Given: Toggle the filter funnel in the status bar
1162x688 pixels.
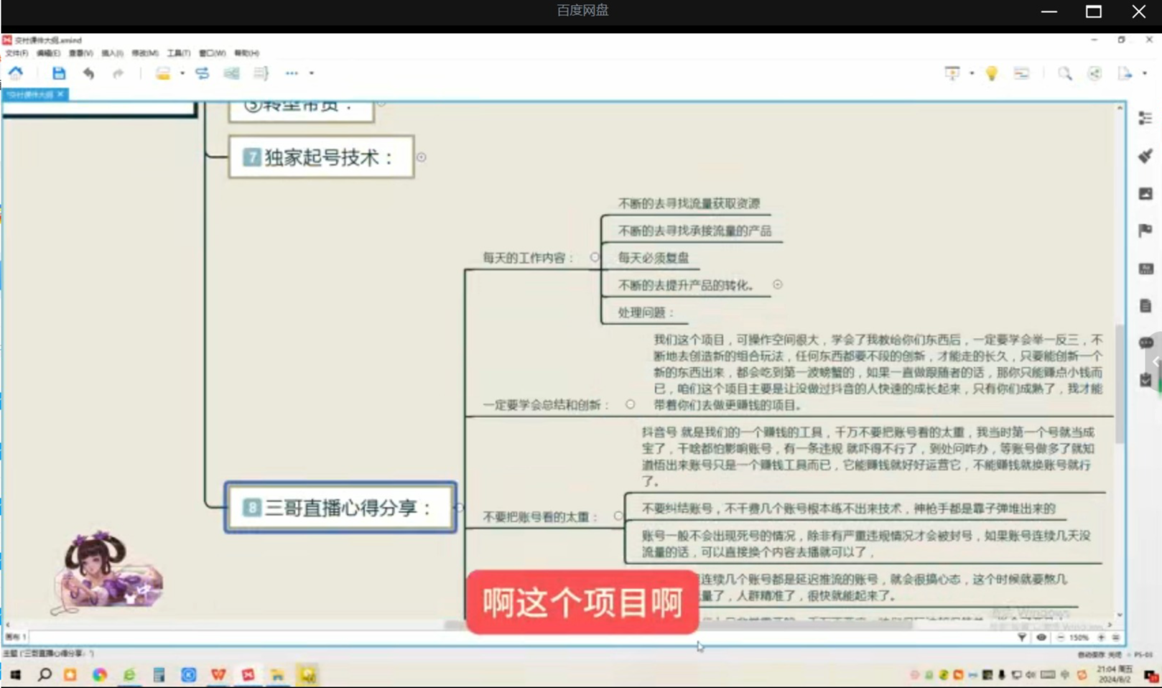Looking at the screenshot, I should 1021,636.
